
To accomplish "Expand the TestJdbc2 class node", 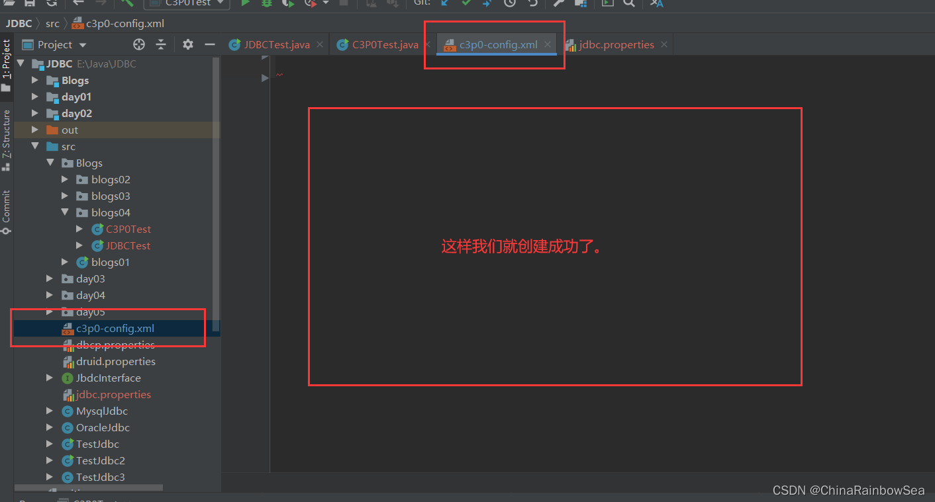I will (50, 460).
